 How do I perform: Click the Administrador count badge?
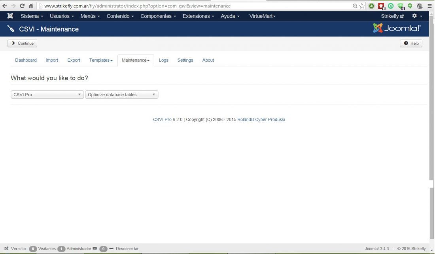pos(61,249)
